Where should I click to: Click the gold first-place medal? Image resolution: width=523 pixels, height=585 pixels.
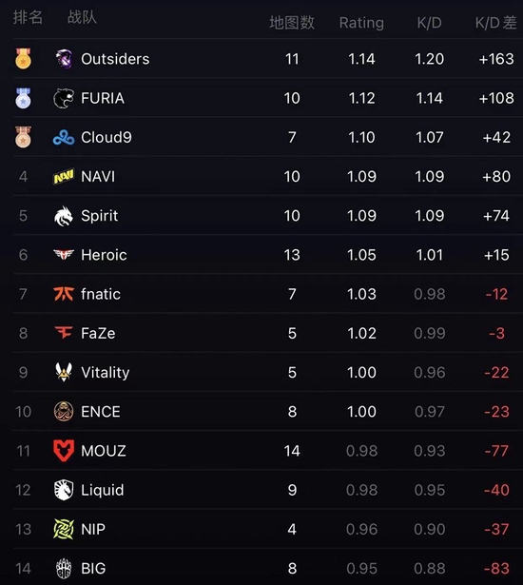[23, 58]
